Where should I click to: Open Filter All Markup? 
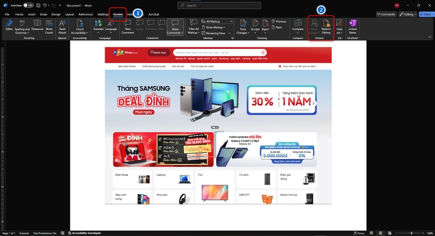pos(194,27)
